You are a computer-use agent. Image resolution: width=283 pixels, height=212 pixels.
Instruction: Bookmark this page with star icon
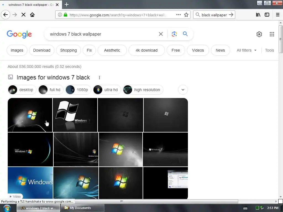[x=186, y=15]
